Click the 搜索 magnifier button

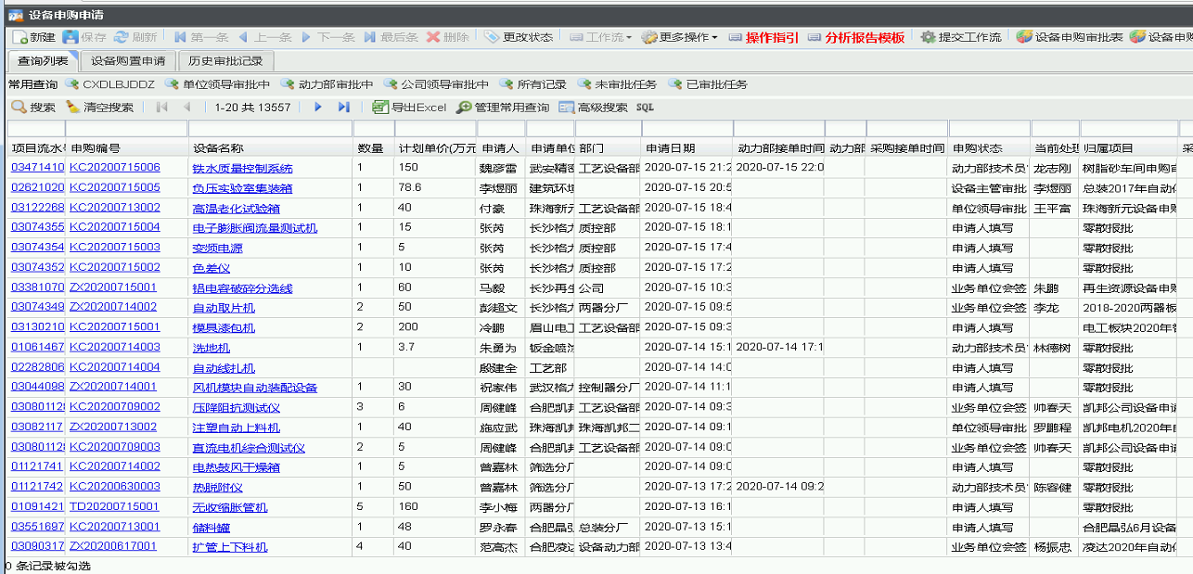point(33,108)
